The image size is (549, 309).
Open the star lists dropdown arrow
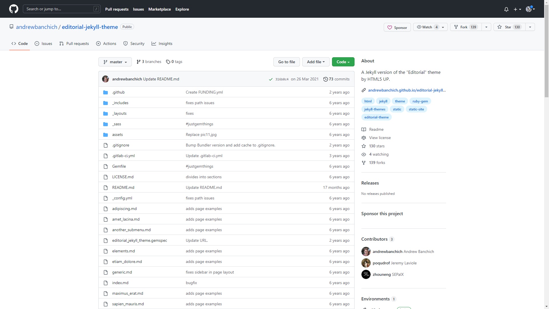pyautogui.click(x=530, y=27)
